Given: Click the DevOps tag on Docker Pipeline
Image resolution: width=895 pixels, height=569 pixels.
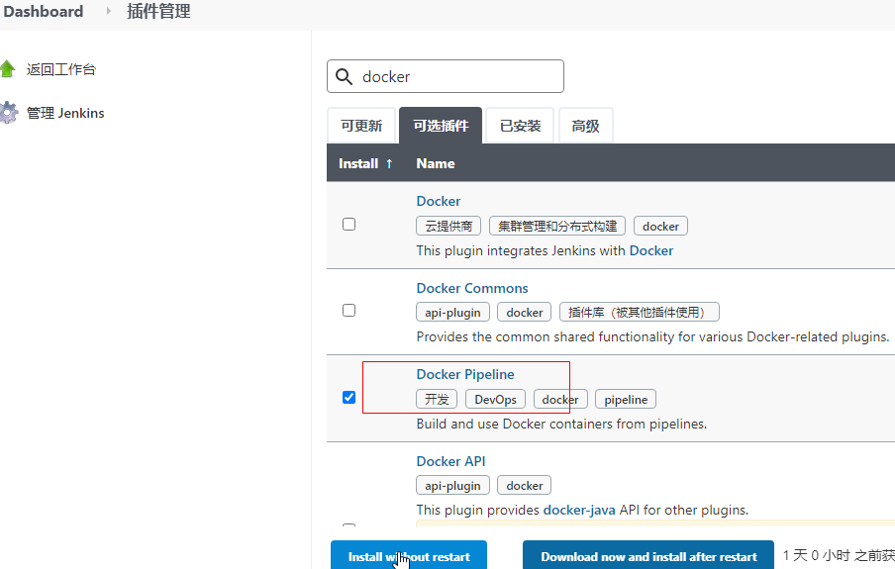Looking at the screenshot, I should pos(495,400).
